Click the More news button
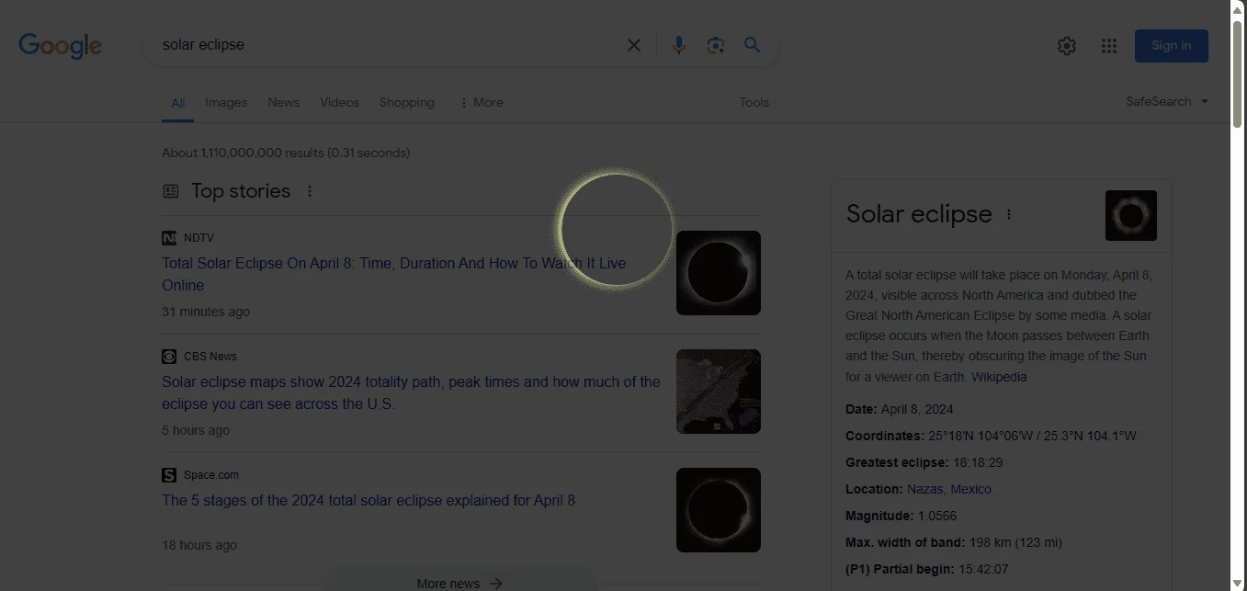This screenshot has height=591, width=1247. (x=459, y=583)
